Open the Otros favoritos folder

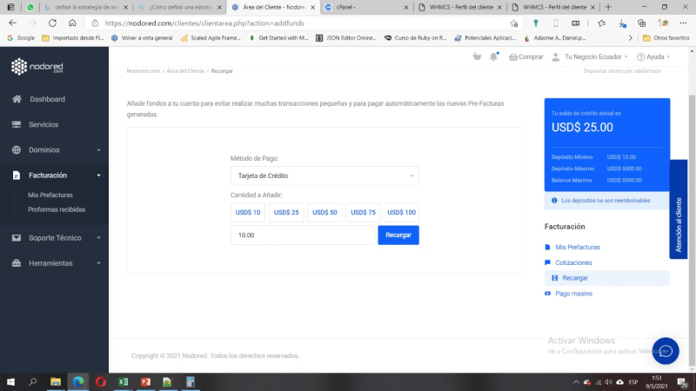pyautogui.click(x=666, y=38)
